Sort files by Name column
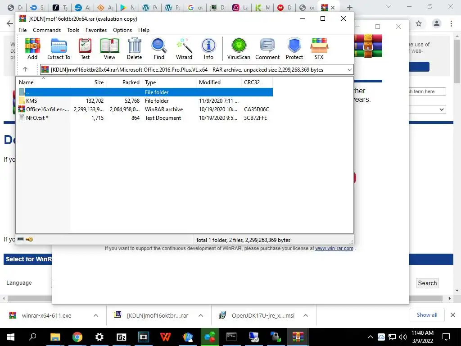The height and width of the screenshot is (346, 461). pos(43,82)
